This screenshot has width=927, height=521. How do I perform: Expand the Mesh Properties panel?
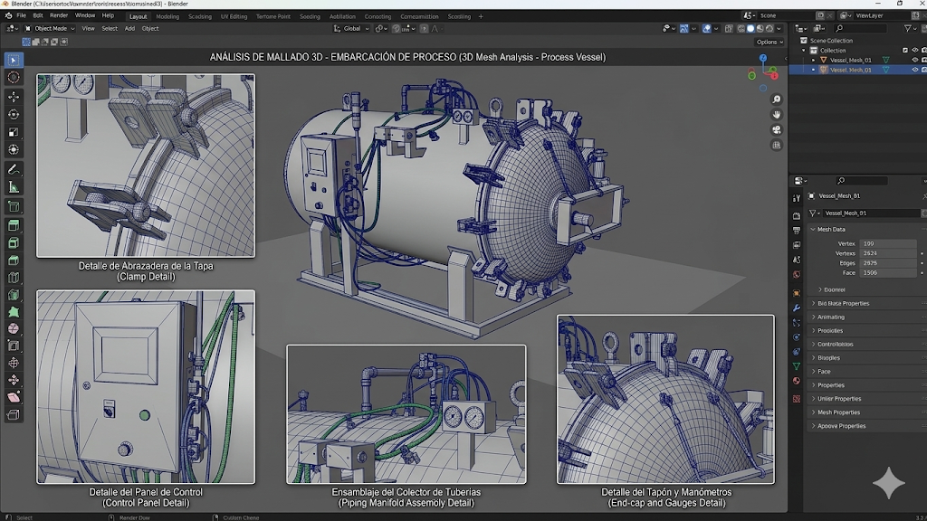click(x=814, y=412)
